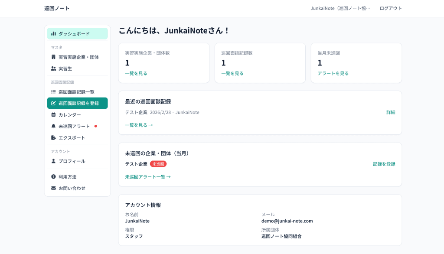Screen dimensions: 444x254
Task: Click the people icon beside 実習生
Action: (53, 68)
